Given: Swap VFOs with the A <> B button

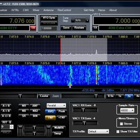Looking at the screenshot, I should pyautogui.click(x=6, y=116).
